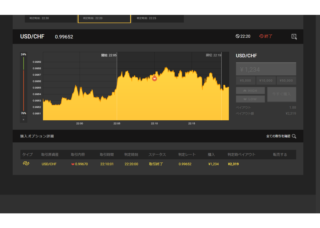Click the 22:10 time axis label
This screenshot has height=228, width=320.
click(154, 123)
